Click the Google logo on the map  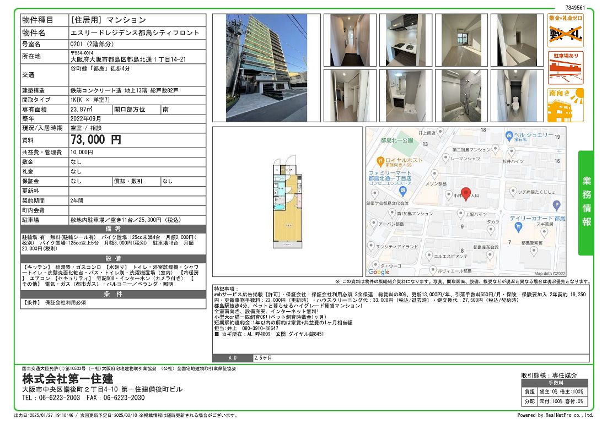pos(379,271)
